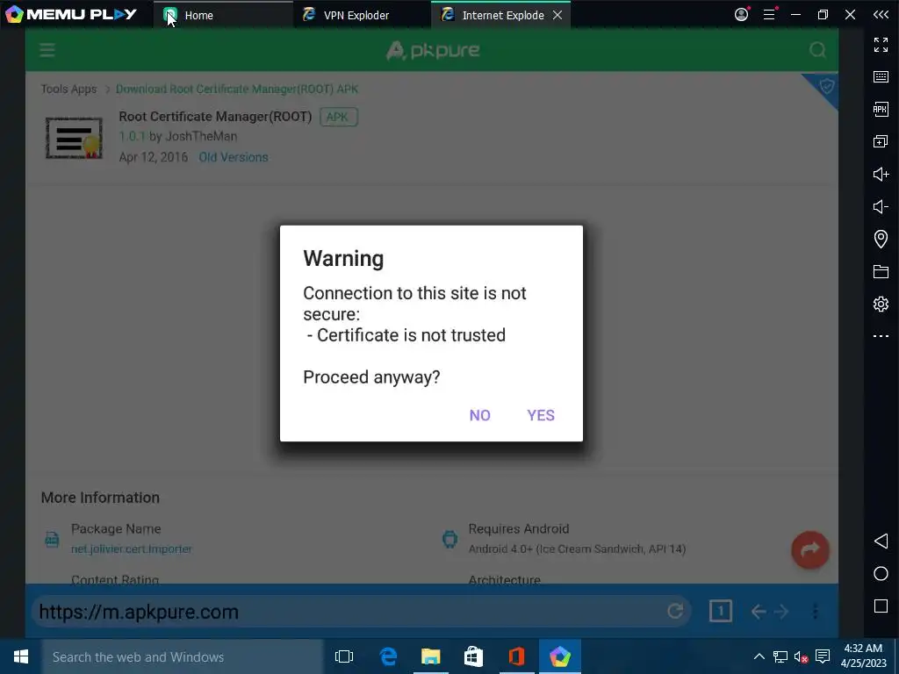
Task: Click version 1.0.1 text
Action: click(x=133, y=136)
